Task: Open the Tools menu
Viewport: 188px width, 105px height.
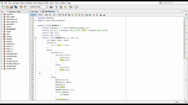Action: (57, 3)
